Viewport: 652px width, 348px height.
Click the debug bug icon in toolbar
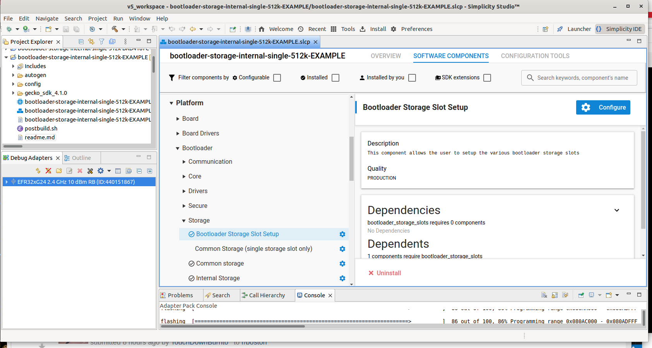(9, 29)
